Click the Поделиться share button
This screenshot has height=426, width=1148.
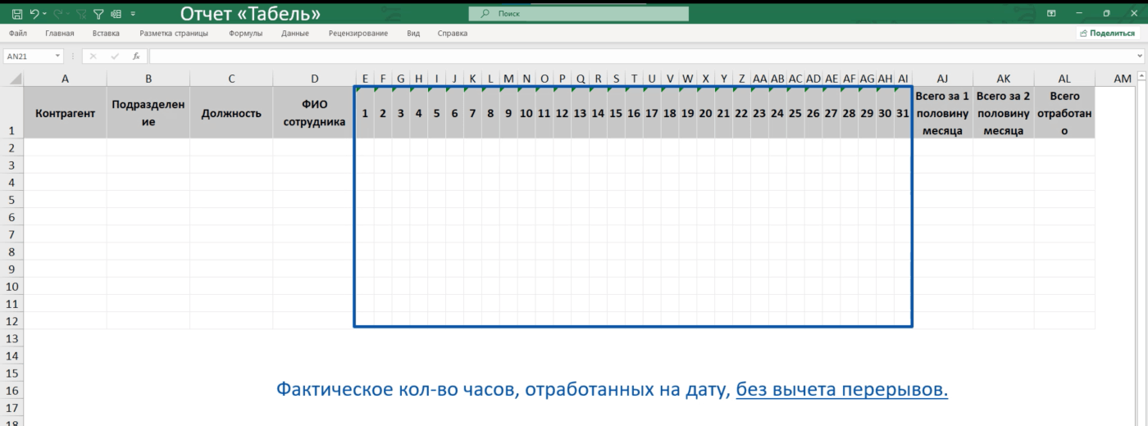[1107, 34]
